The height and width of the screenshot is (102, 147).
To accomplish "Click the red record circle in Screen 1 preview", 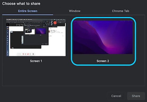I will click(x=55, y=23).
